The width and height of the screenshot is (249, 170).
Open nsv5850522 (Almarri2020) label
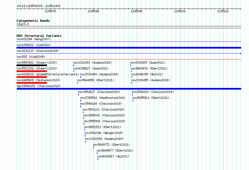point(37,63)
